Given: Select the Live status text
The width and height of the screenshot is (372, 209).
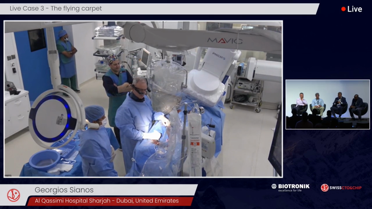Looking at the screenshot, I should pyautogui.click(x=354, y=9).
